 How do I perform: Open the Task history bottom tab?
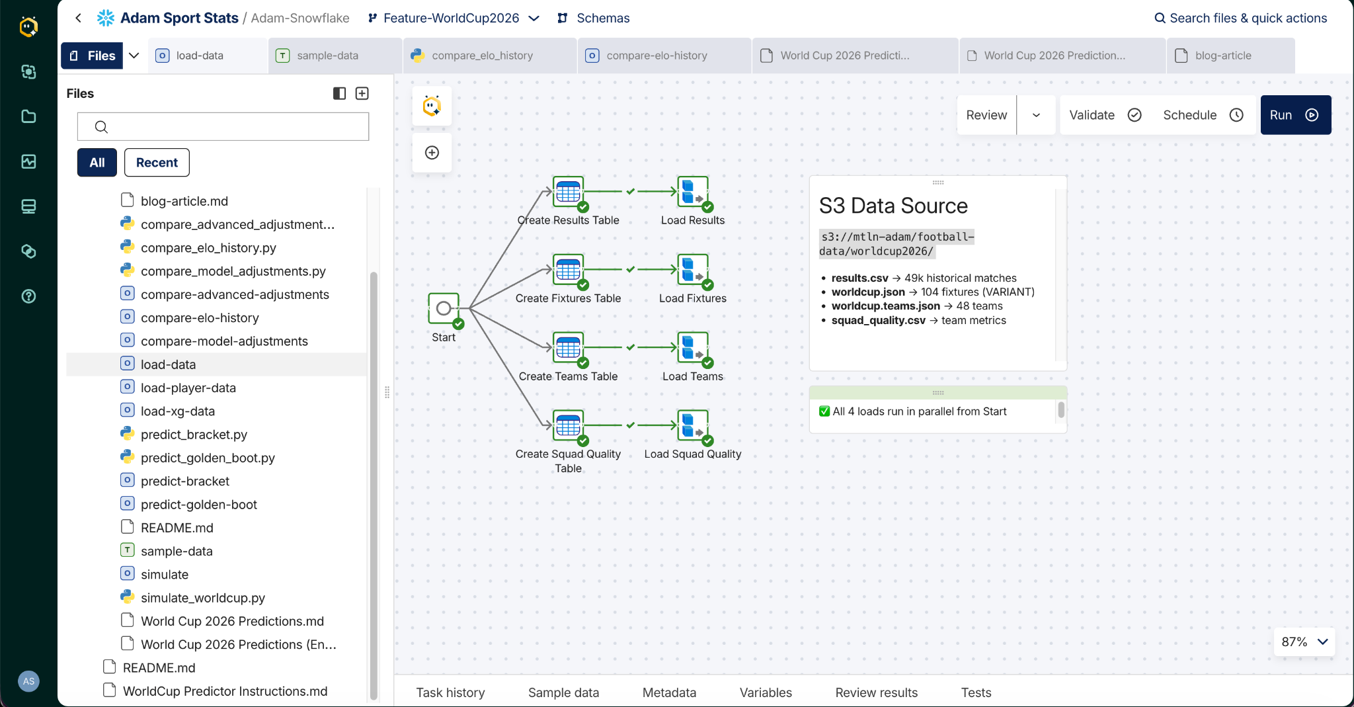tap(450, 692)
